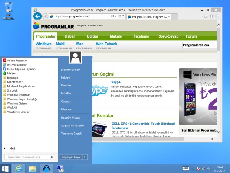Click the Programlar site logo
This screenshot has width=230, height=173.
(x=54, y=26)
